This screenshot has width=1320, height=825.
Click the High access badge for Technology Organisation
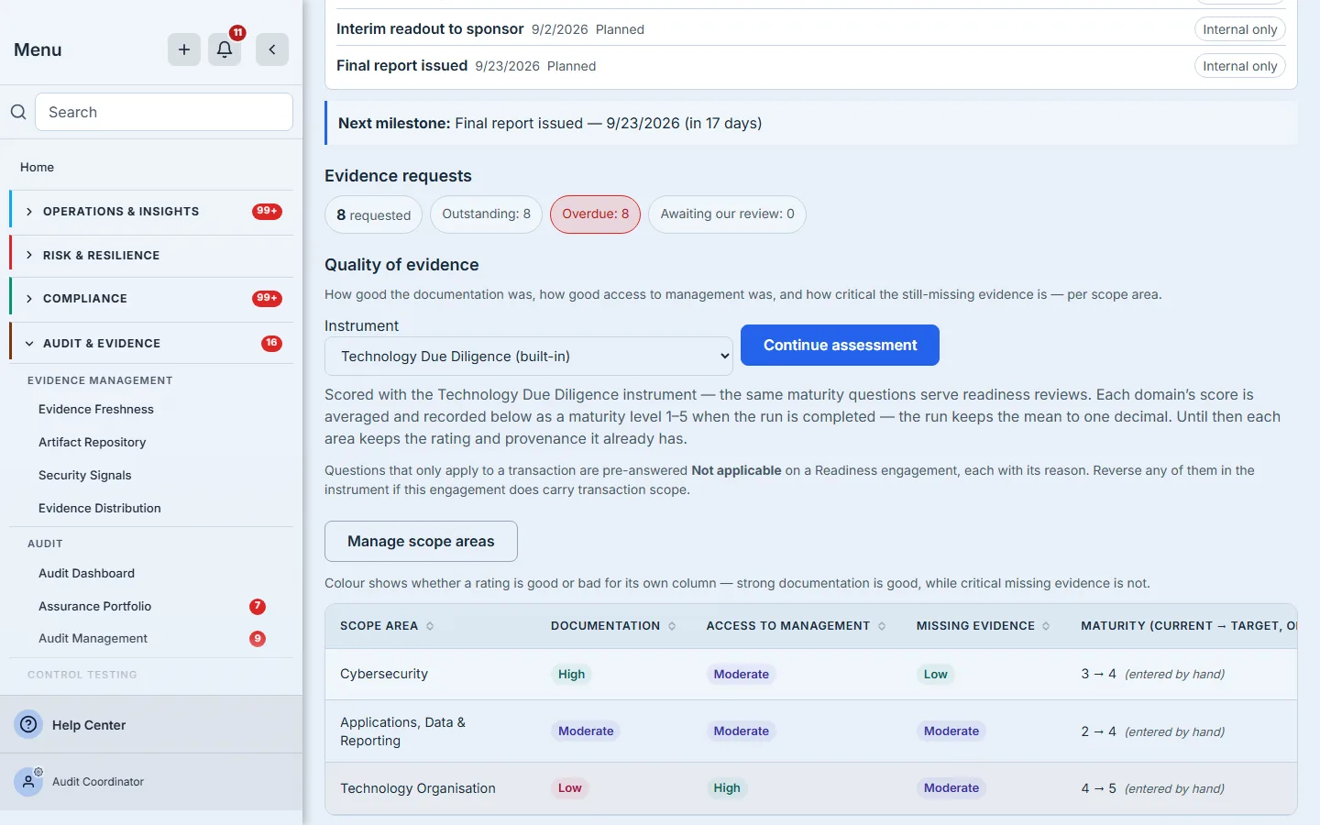pos(727,788)
